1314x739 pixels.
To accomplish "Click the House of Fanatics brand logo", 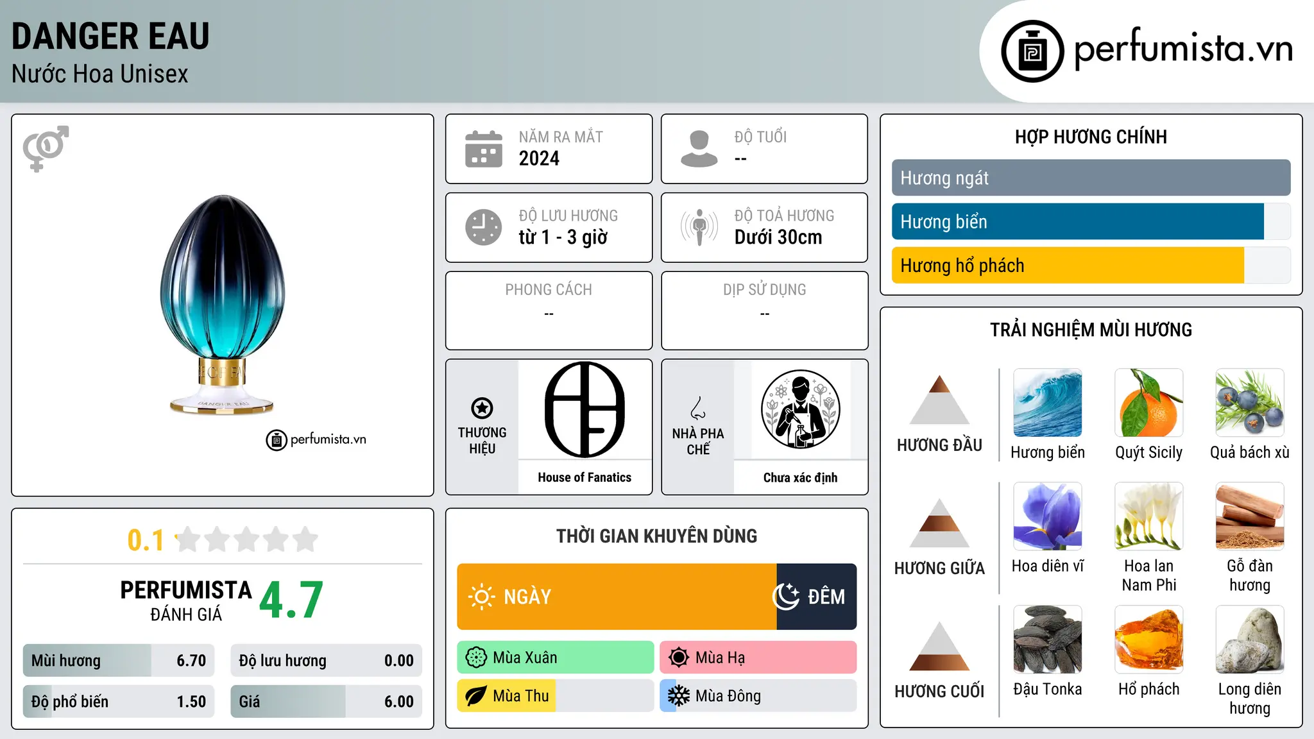I will pyautogui.click(x=584, y=409).
